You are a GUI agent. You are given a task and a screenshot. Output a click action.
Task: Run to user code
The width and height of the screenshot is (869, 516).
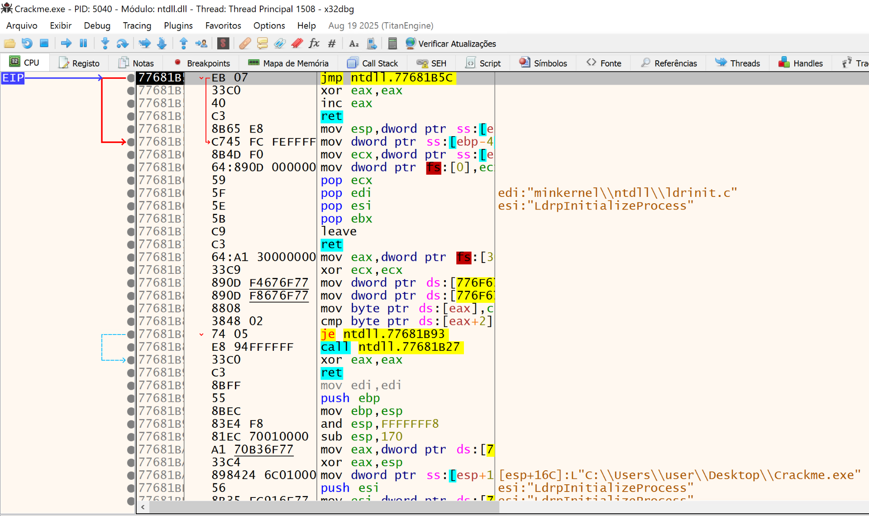pyautogui.click(x=201, y=43)
